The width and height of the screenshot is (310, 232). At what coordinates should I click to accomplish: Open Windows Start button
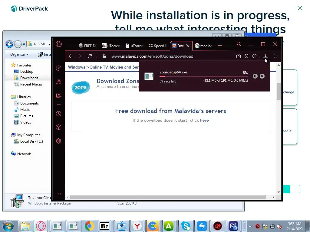8,226
